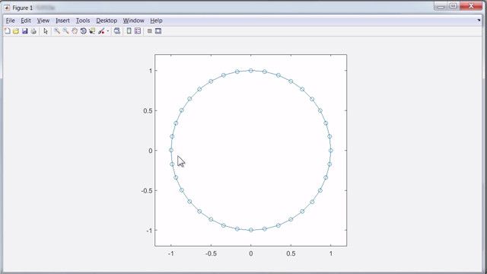This screenshot has width=487, height=274.
Task: Open the Help menu
Action: coord(156,21)
